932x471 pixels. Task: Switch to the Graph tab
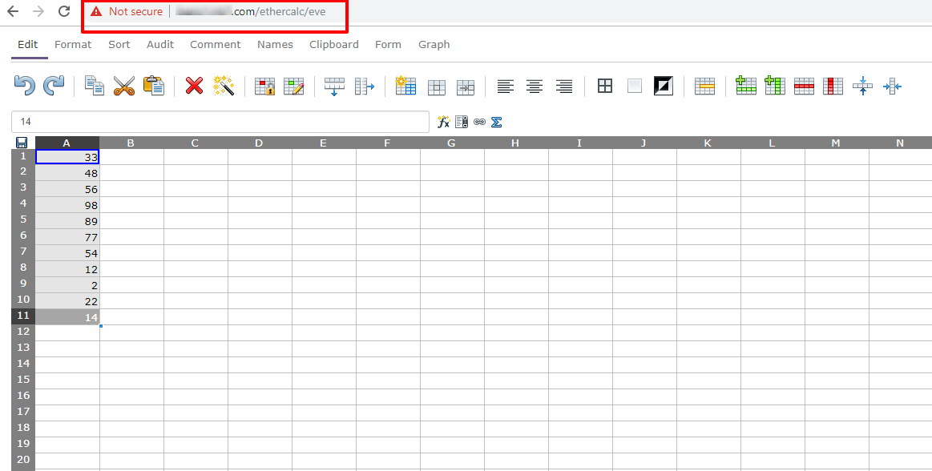tap(434, 45)
